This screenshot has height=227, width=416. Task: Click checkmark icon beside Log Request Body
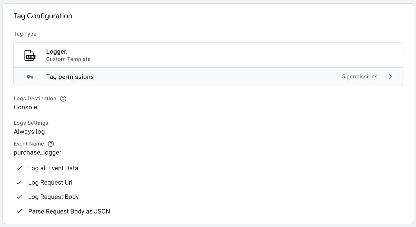pos(19,197)
